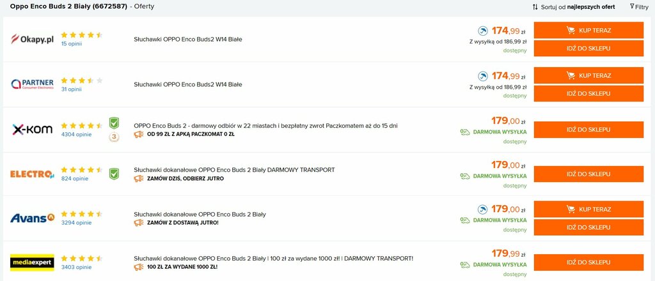
Task: Click the green trusted shield badge for x-kom
Action: click(114, 123)
